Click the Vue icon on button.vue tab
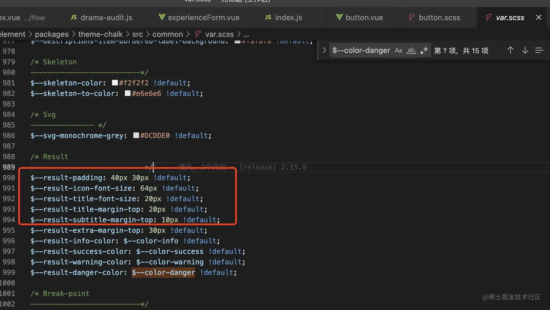550x310 pixels. click(339, 17)
